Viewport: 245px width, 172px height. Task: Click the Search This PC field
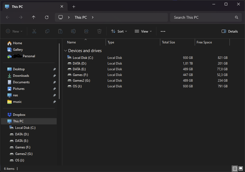tap(206, 17)
